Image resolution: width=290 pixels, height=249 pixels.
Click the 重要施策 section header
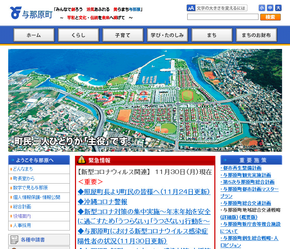(251, 160)
